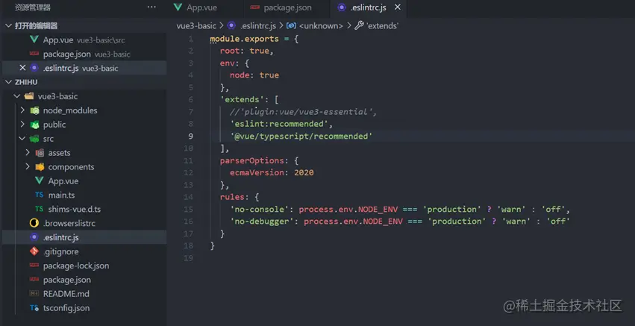The width and height of the screenshot is (635, 326).
Task: Click the ESLint icon beside .eslintrc.js in tree
Action: click(34, 237)
